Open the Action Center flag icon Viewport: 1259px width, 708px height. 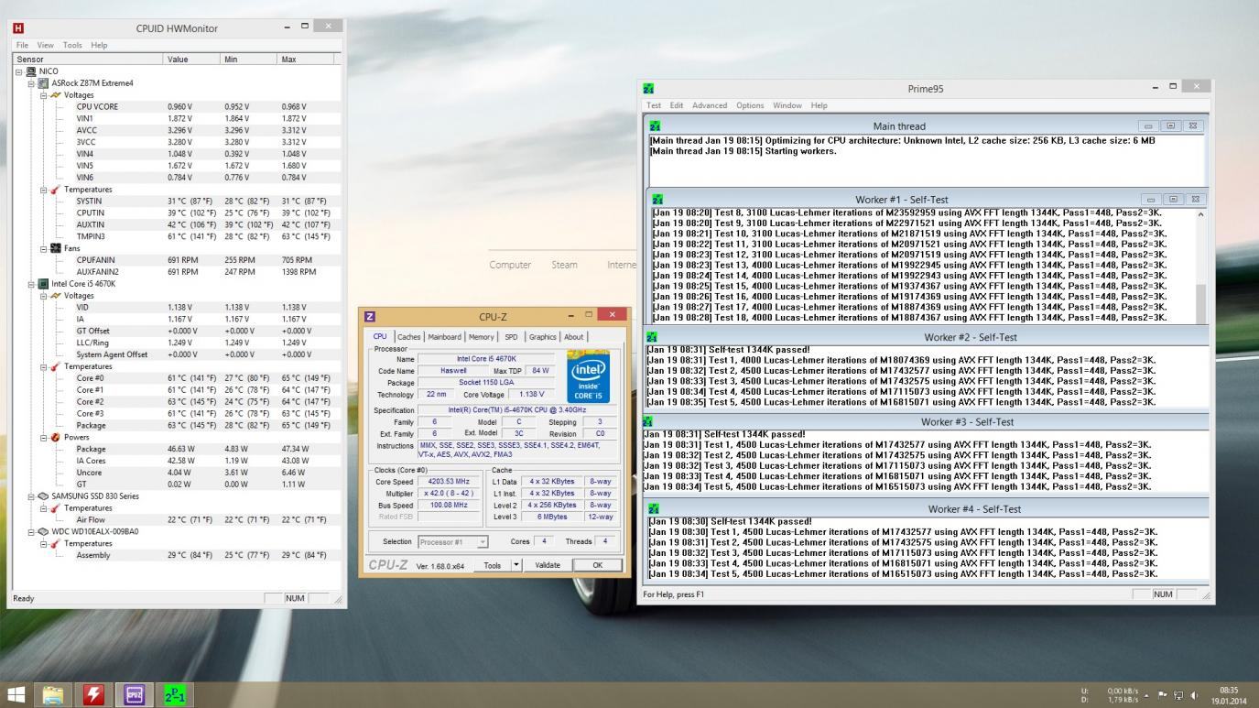1163,694
